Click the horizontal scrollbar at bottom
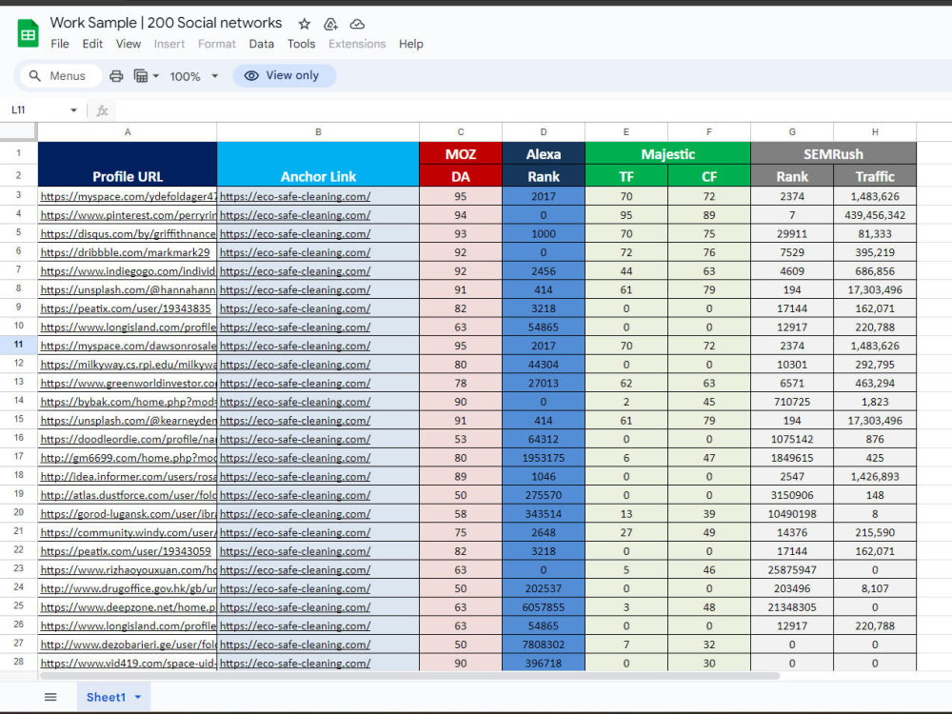 point(409,676)
